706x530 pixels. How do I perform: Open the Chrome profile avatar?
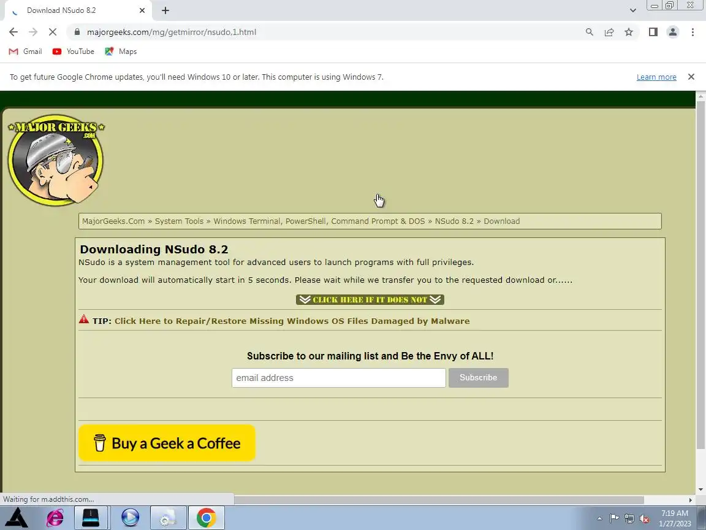click(673, 32)
